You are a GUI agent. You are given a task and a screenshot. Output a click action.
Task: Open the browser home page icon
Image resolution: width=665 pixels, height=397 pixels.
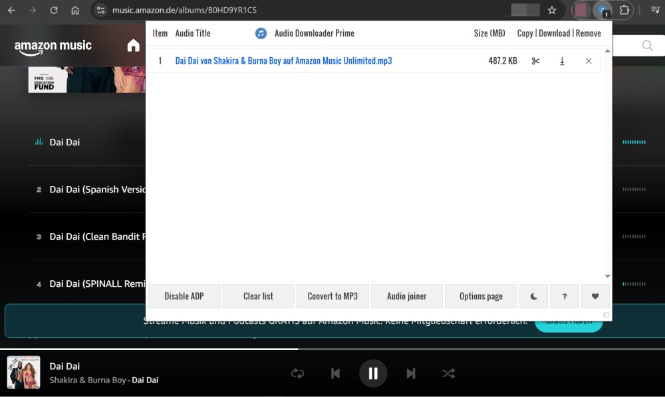(x=75, y=10)
